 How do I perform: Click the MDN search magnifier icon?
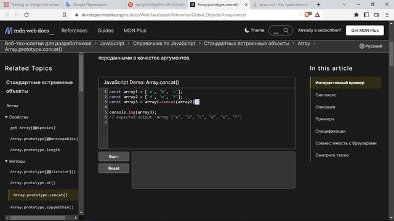point(286,30)
